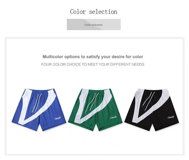Click the script logo on green shorts
The width and height of the screenshot is (189, 160).
[x=113, y=117]
